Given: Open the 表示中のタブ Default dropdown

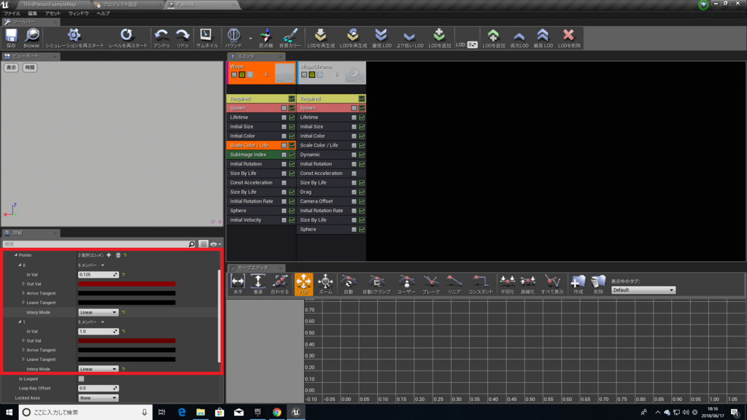Looking at the screenshot, I should point(643,290).
